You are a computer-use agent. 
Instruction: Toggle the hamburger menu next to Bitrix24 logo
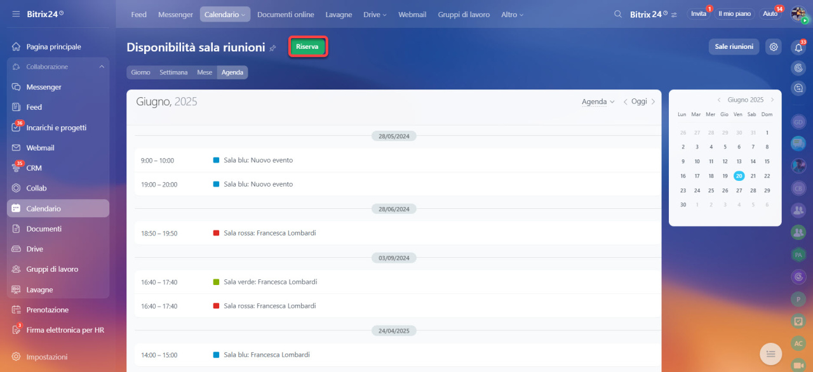click(16, 14)
